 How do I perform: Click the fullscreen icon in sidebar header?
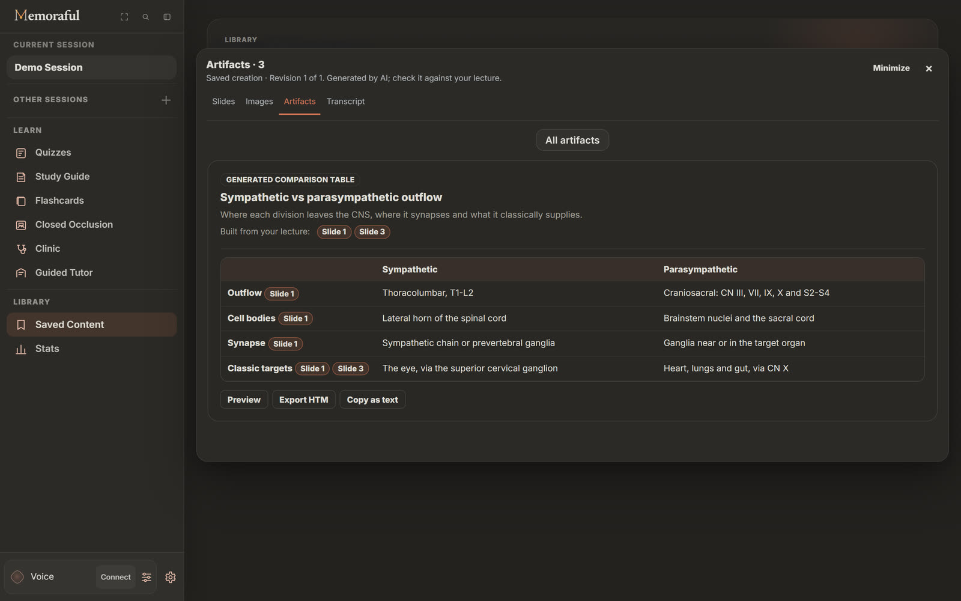coord(124,17)
